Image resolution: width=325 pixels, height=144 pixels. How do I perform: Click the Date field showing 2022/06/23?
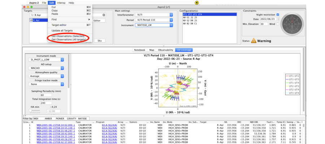268,19
